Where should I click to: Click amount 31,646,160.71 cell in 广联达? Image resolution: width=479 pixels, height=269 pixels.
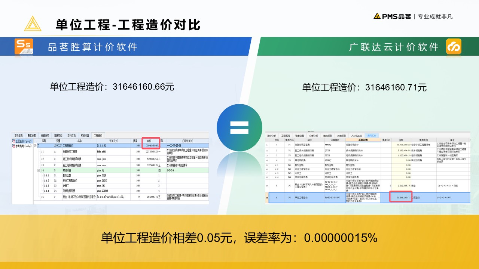(x=401, y=198)
